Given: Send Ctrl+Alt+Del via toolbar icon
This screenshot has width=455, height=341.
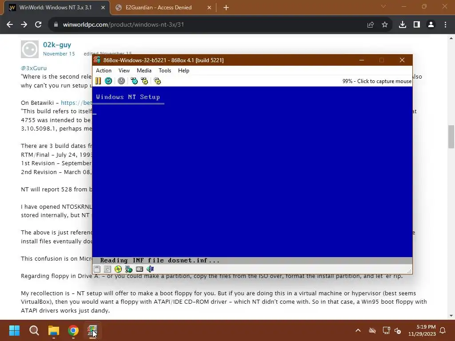Looking at the screenshot, I should coord(134,81).
